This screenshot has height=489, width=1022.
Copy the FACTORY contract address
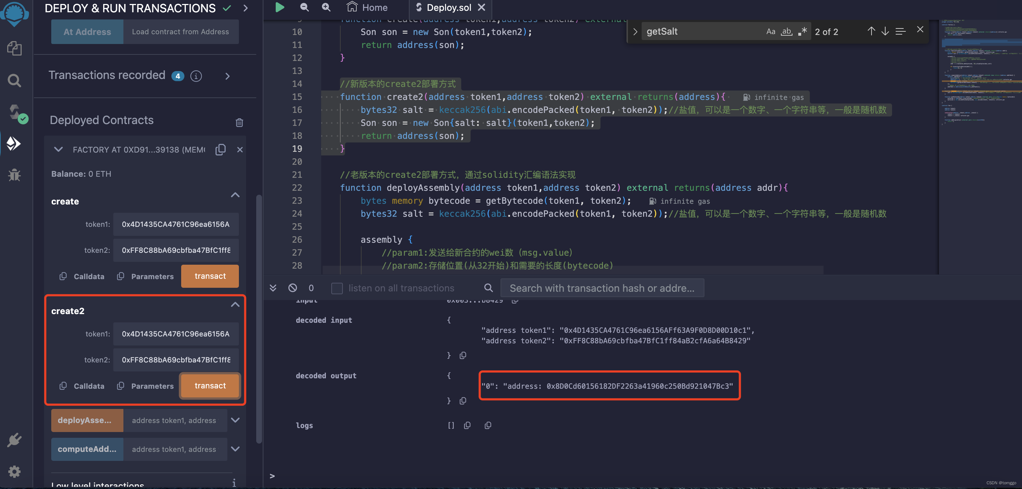pos(220,150)
